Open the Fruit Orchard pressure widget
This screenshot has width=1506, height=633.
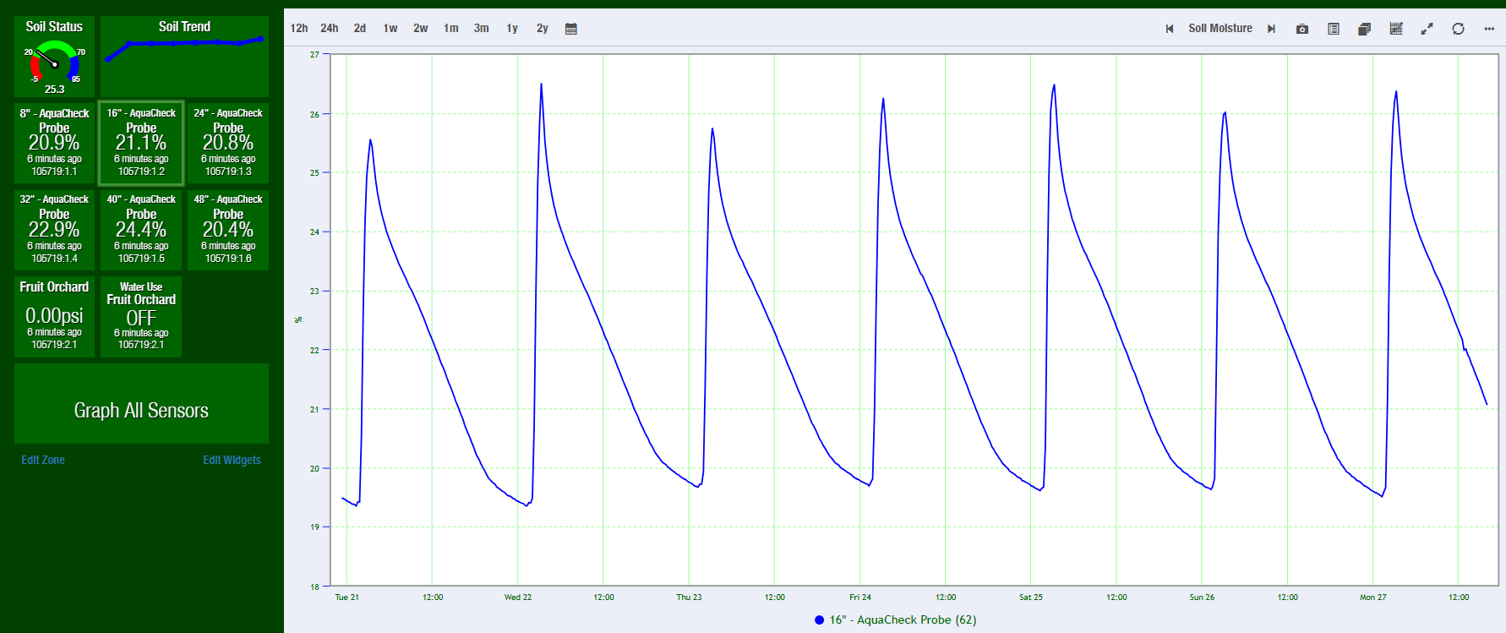click(x=54, y=317)
